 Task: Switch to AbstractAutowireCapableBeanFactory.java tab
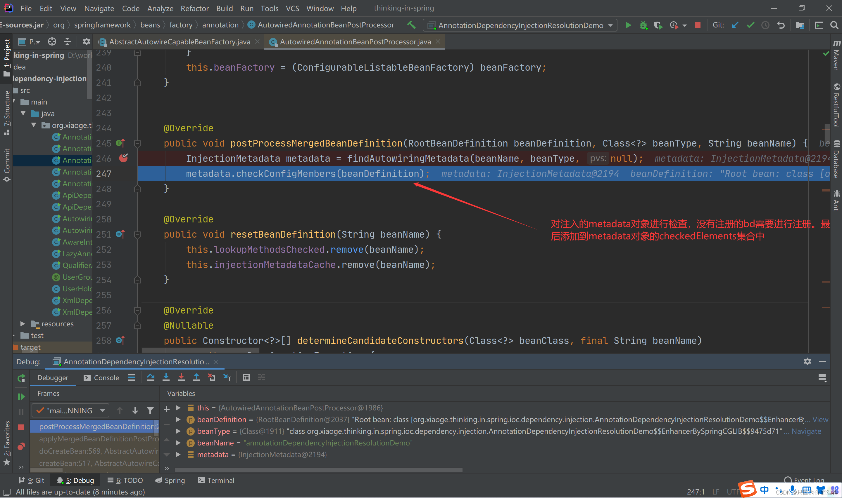point(180,42)
